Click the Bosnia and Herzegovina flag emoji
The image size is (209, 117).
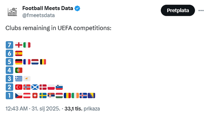[91, 95]
